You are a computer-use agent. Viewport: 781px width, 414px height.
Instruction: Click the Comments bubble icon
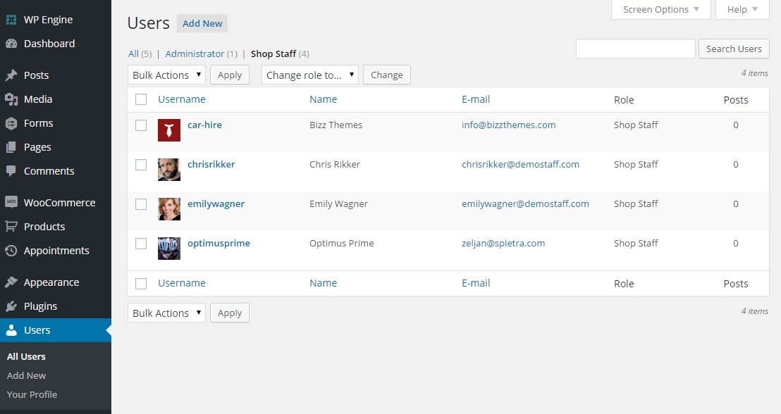11,171
